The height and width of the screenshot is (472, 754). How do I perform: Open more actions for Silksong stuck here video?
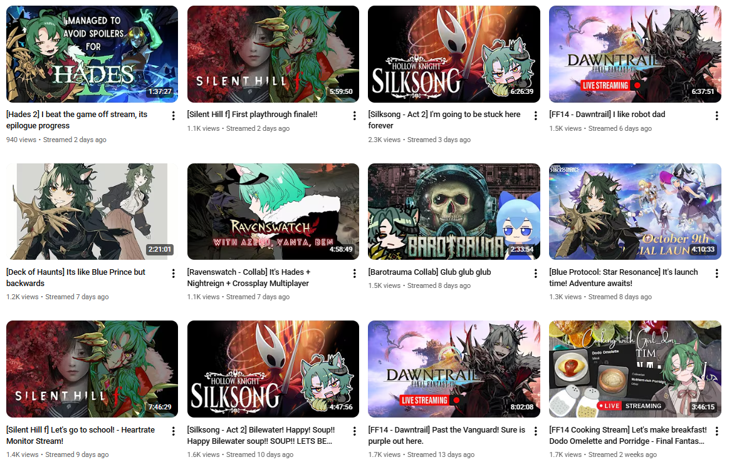pos(536,116)
